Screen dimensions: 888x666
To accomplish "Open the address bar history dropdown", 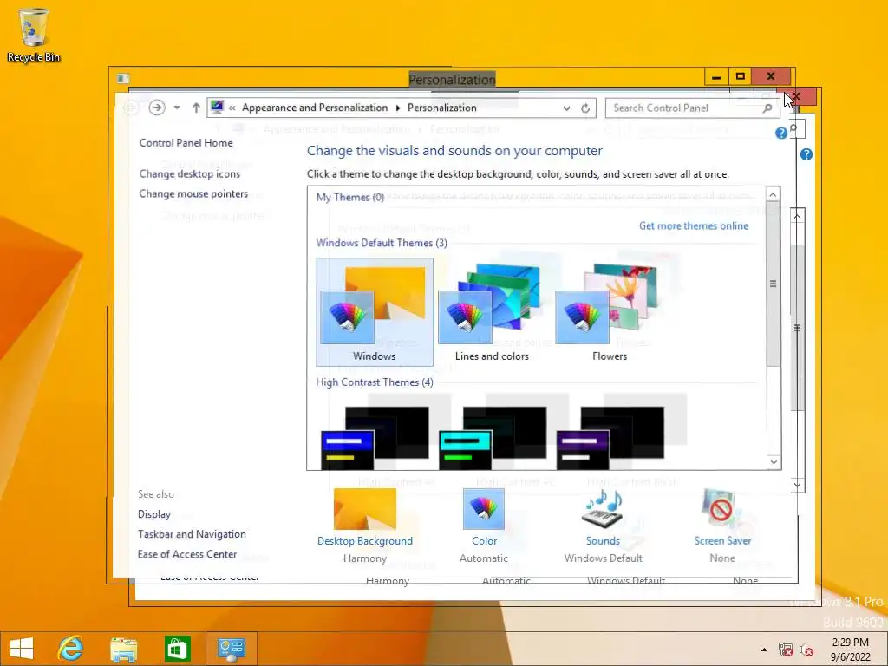I will [x=566, y=108].
